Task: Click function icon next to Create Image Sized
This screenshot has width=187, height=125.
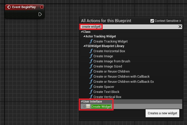Action: click(x=91, y=66)
